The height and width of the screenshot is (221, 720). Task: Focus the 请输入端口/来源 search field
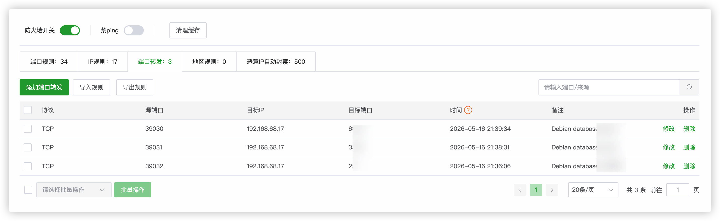point(608,87)
